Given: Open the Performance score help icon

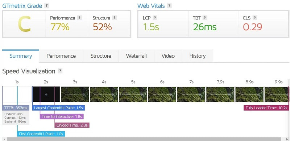Looking at the screenshot, I should click(x=79, y=18).
